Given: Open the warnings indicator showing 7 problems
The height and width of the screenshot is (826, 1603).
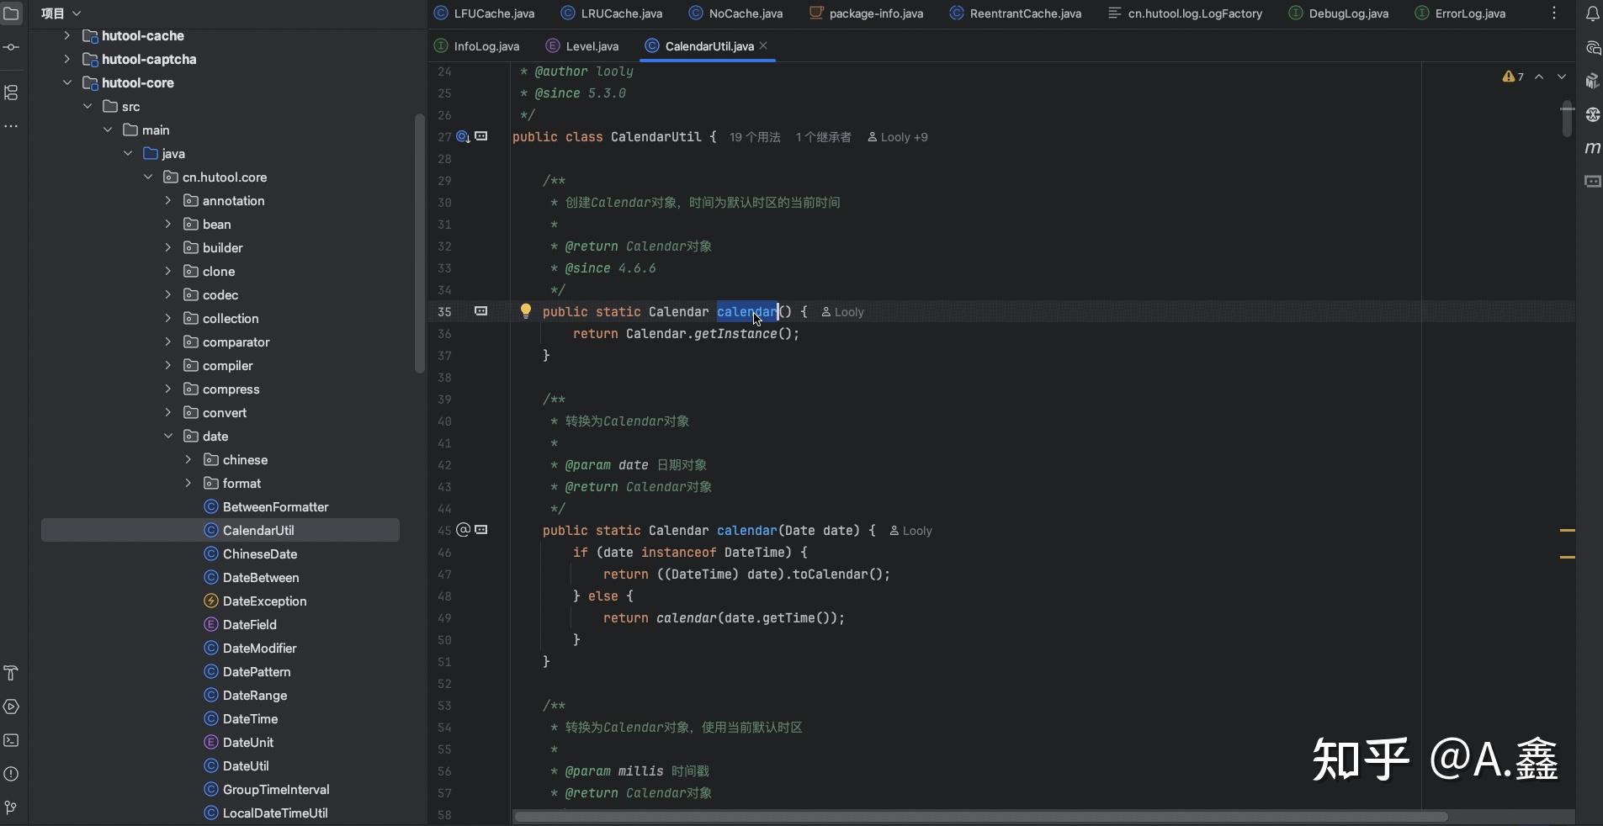Looking at the screenshot, I should pos(1513,77).
